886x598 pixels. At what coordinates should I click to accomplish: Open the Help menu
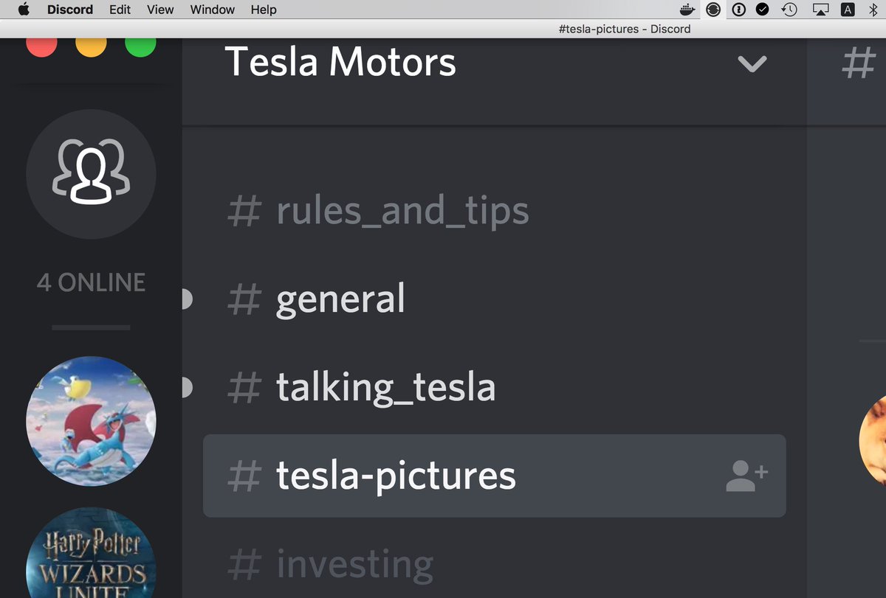point(264,10)
